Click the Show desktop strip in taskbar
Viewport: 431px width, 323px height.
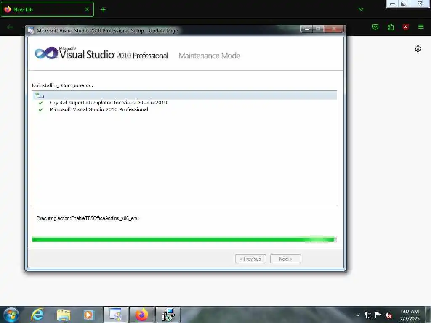(x=428, y=315)
